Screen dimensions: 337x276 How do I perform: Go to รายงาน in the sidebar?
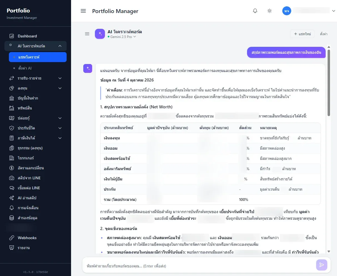[x=36, y=248]
